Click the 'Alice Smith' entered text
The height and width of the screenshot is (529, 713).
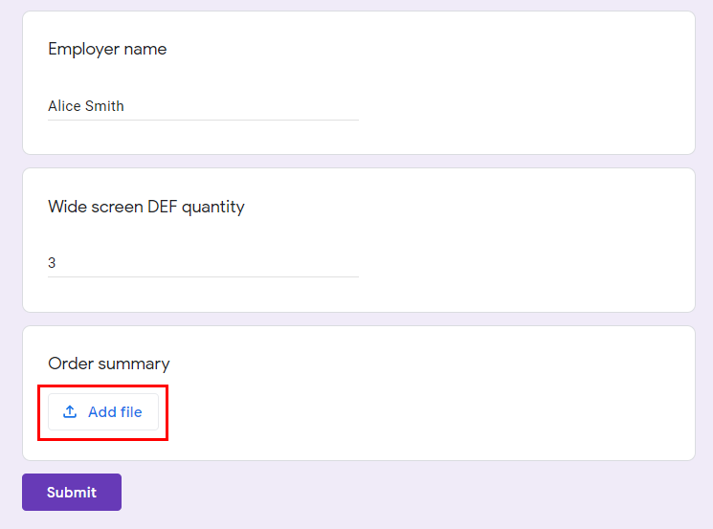(86, 106)
